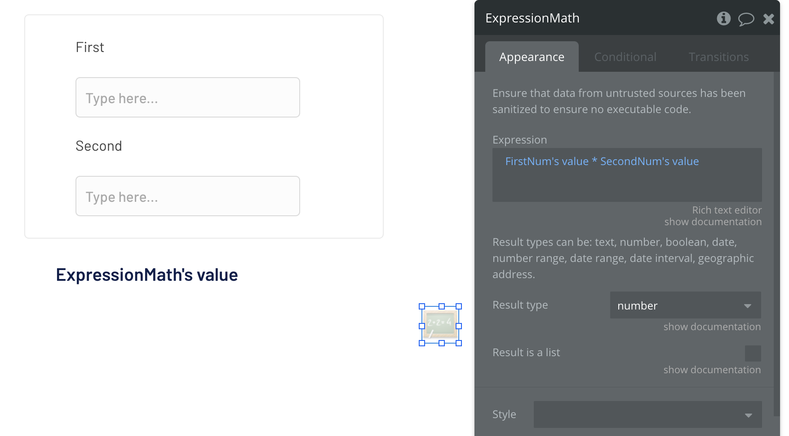The height and width of the screenshot is (436, 789).
Task: Click the property panel vertical scrollbar
Action: pyautogui.click(x=776, y=242)
